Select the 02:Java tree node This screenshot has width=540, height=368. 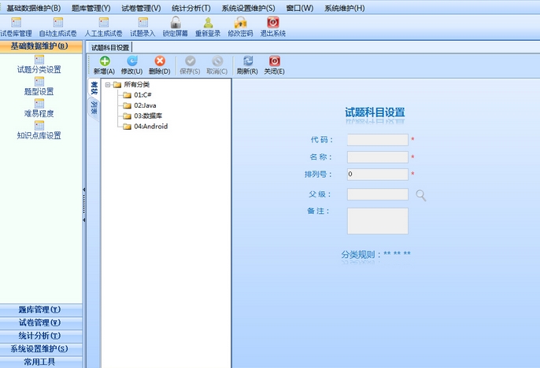click(x=146, y=105)
